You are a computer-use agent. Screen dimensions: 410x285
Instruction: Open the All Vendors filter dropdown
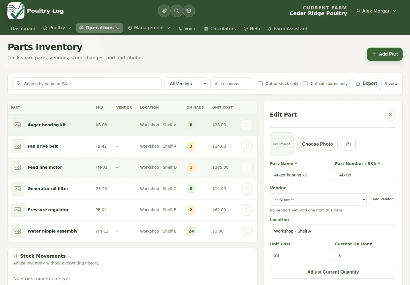[x=186, y=84]
